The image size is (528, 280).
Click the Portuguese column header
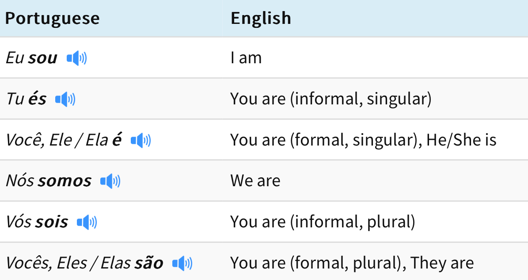pyautogui.click(x=52, y=19)
